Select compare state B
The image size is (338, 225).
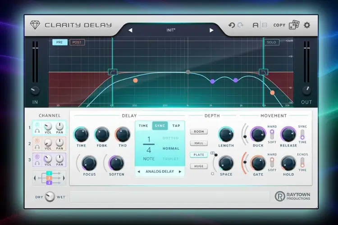click(265, 25)
